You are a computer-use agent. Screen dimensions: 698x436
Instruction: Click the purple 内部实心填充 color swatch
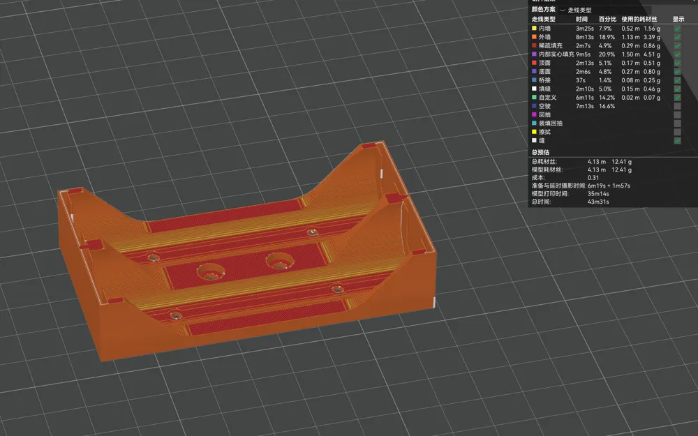point(534,54)
